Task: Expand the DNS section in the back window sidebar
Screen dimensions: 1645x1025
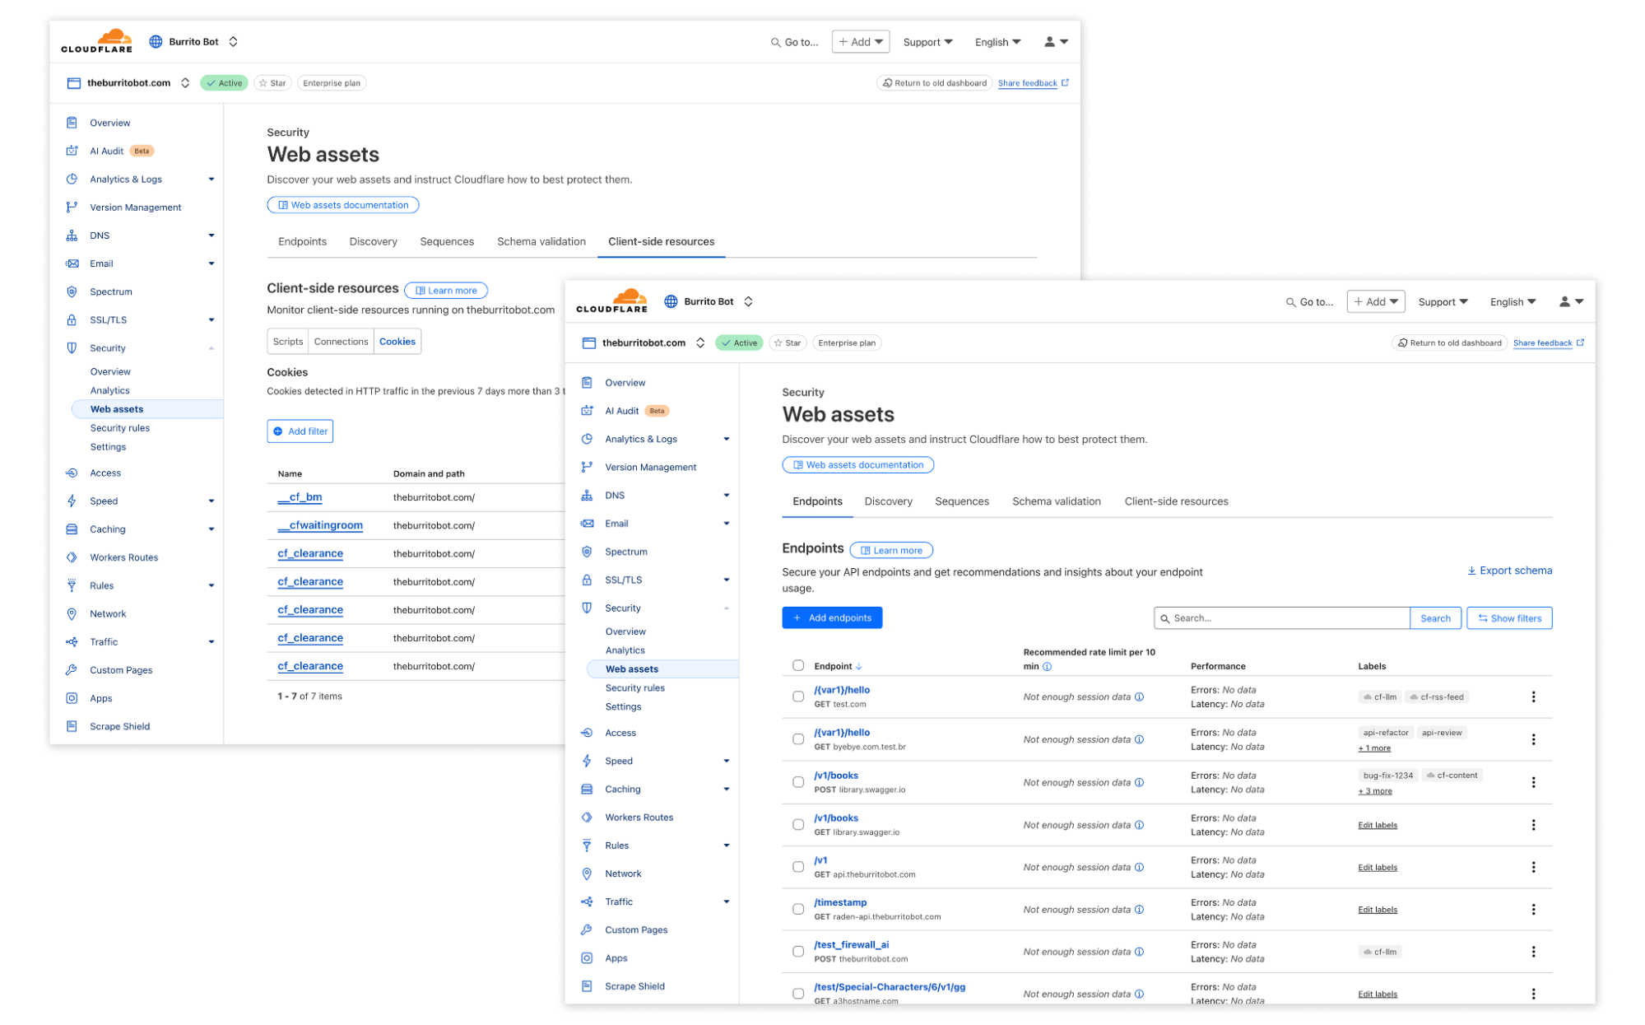Action: click(211, 235)
